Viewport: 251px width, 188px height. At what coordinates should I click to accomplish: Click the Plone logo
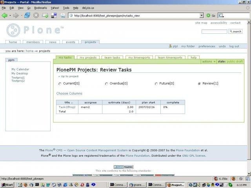35,30
